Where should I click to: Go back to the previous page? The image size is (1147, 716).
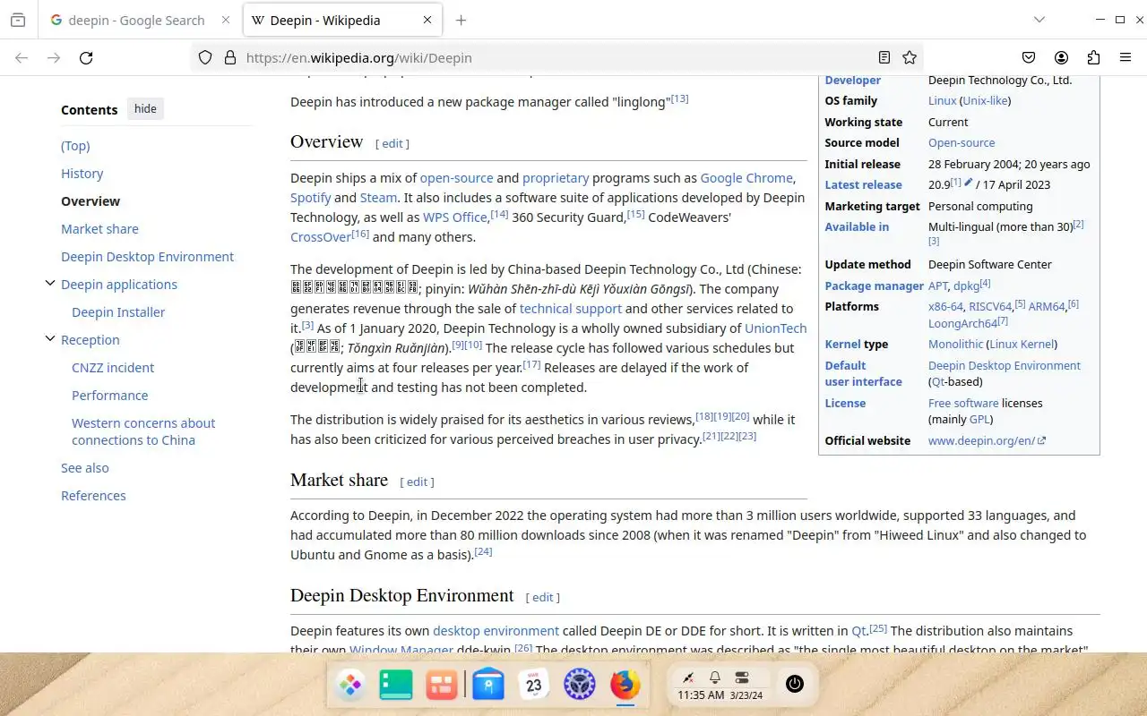point(22,57)
